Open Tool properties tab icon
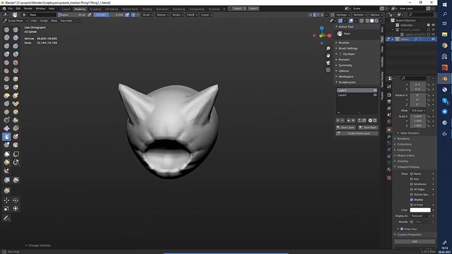 pos(389,86)
